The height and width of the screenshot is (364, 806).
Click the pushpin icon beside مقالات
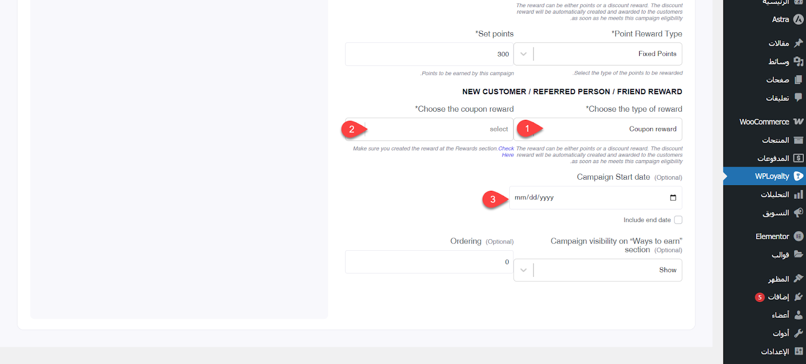[x=798, y=43]
